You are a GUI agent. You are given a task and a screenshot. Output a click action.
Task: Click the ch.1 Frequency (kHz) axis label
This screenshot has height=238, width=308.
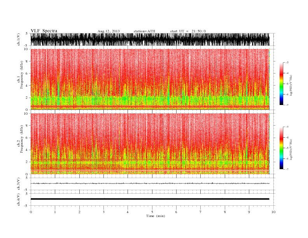20,75
